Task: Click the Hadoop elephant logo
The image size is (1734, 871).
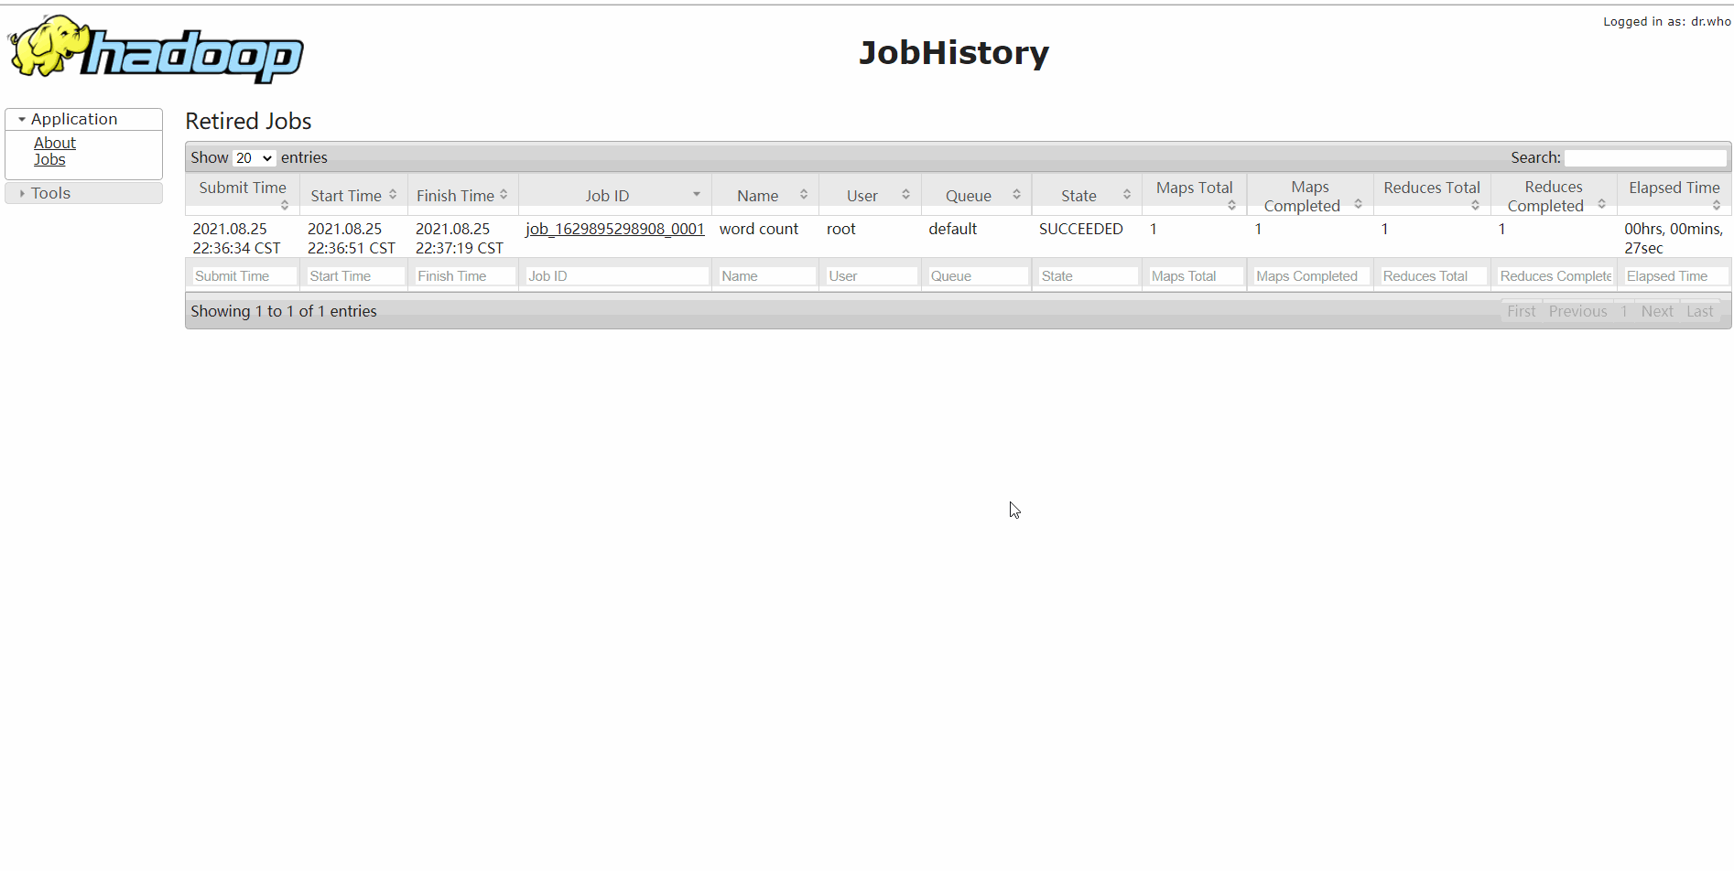Action: 156,48
